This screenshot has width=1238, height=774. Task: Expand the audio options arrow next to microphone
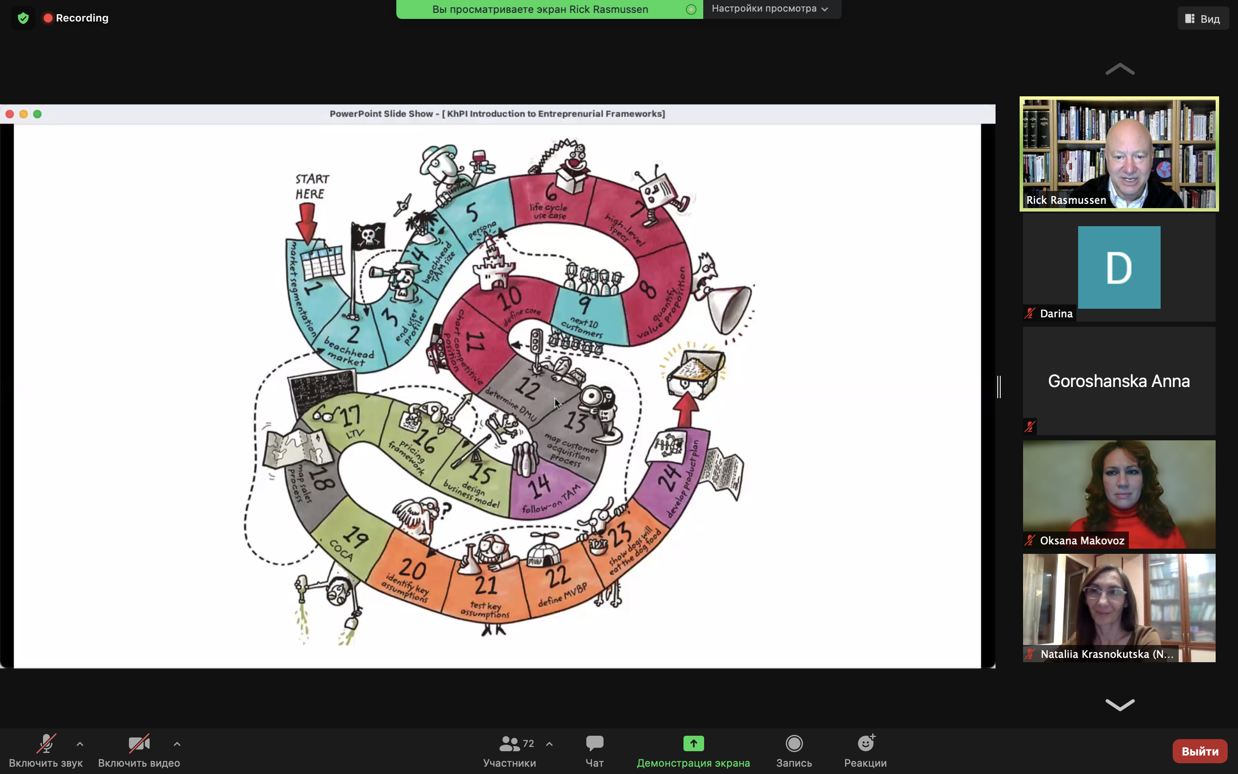pos(80,744)
